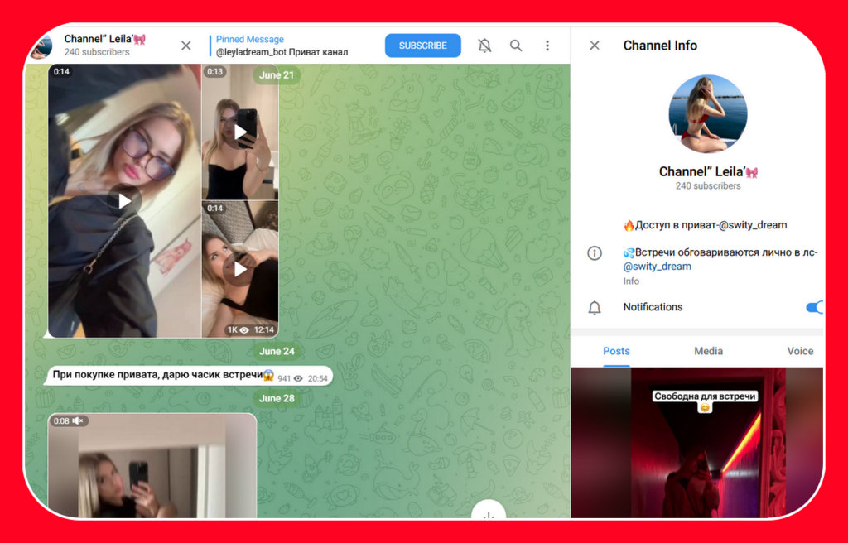Play the 0:13 video at top right
The image size is (848, 543).
click(240, 132)
